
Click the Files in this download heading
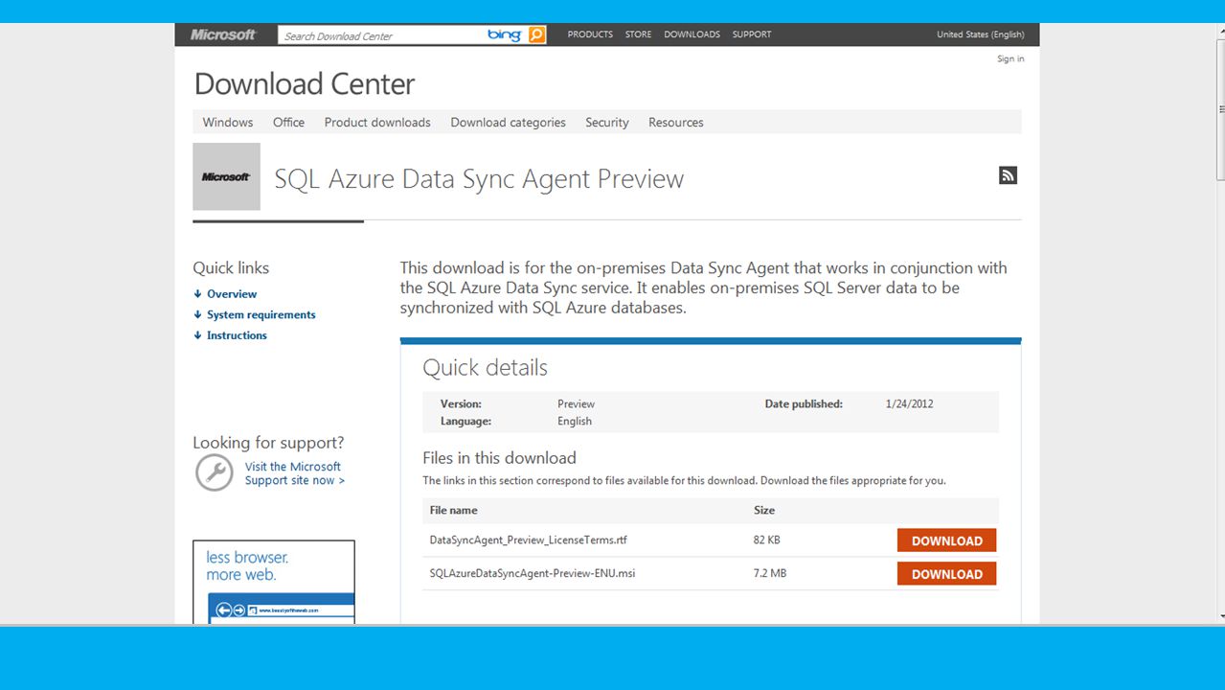tap(499, 458)
